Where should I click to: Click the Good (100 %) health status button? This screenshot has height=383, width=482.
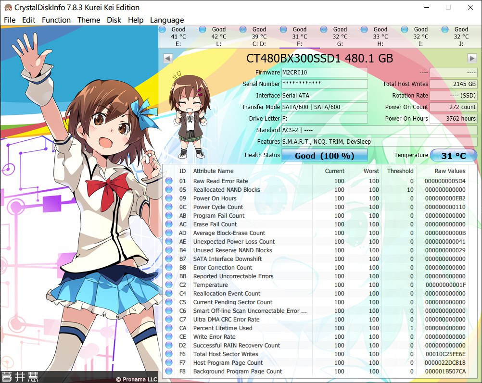pyautogui.click(x=325, y=155)
